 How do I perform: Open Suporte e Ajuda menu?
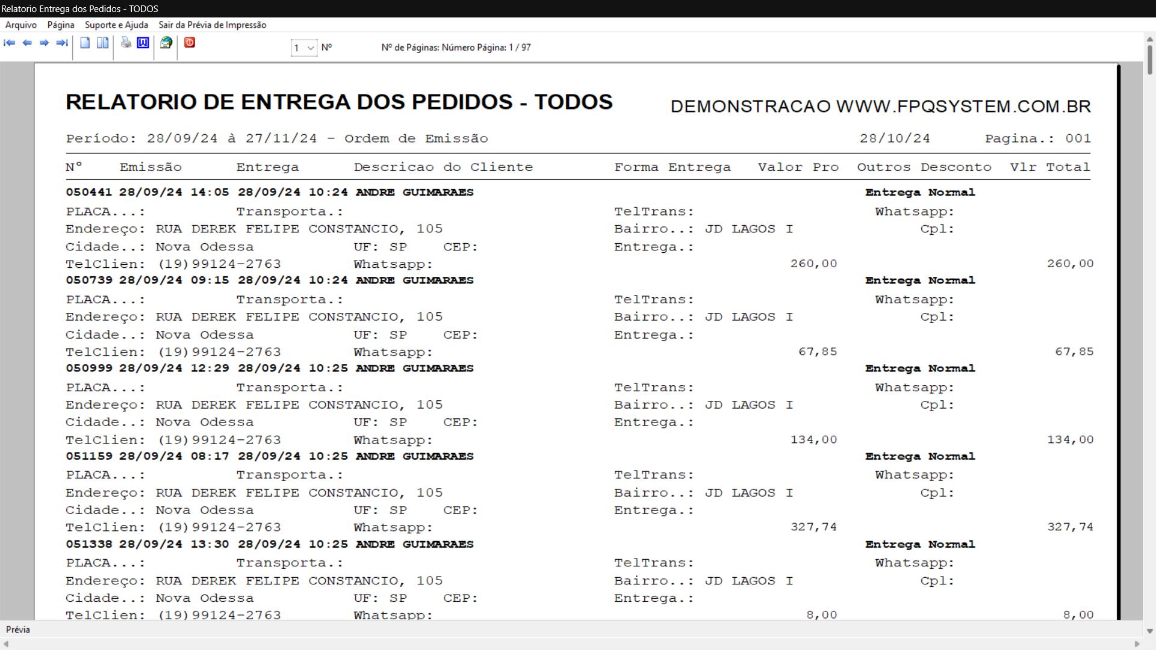coord(116,25)
